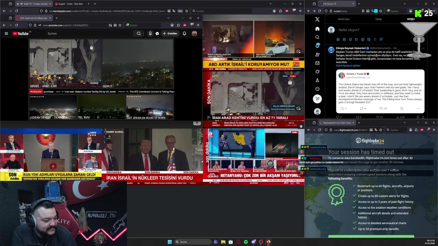This screenshot has height=246, width=438.
Task: Open Grok icon in X sidebar
Action: [317, 72]
